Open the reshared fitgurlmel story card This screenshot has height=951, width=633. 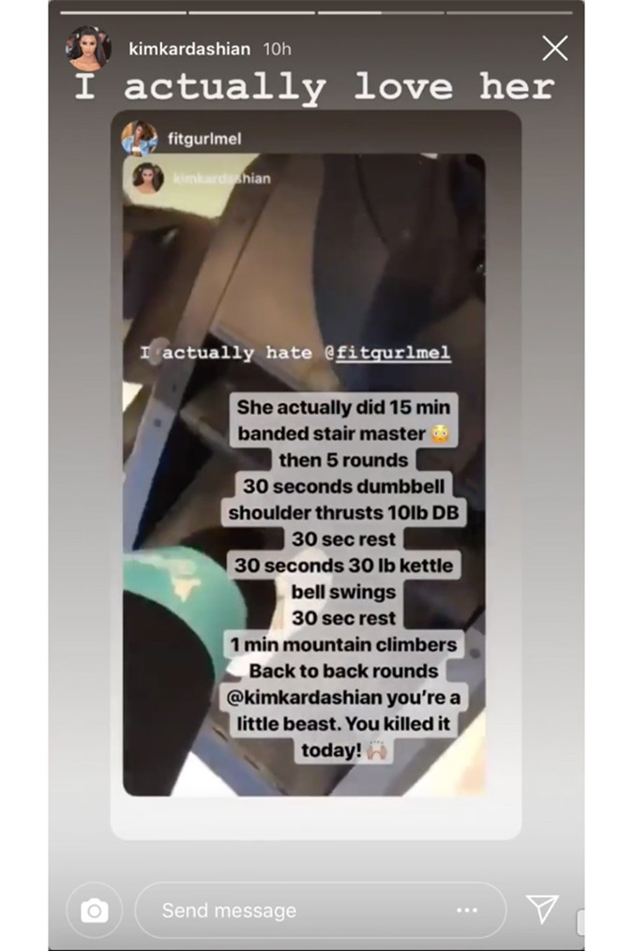pyautogui.click(x=316, y=475)
